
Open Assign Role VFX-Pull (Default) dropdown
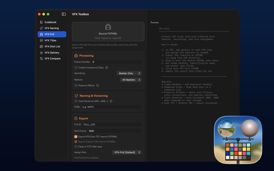(x=127, y=152)
